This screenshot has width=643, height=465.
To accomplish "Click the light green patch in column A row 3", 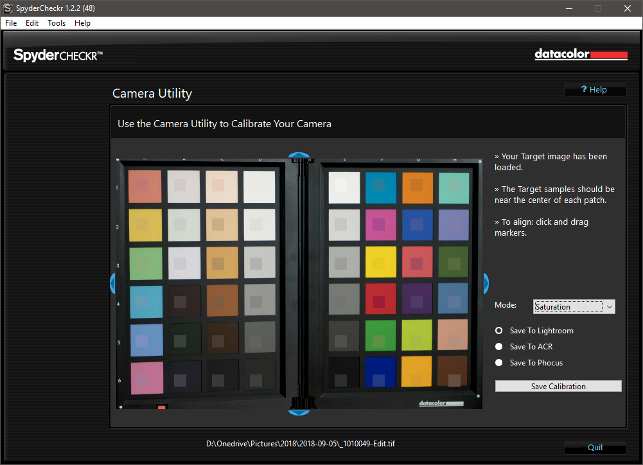I will 146,264.
